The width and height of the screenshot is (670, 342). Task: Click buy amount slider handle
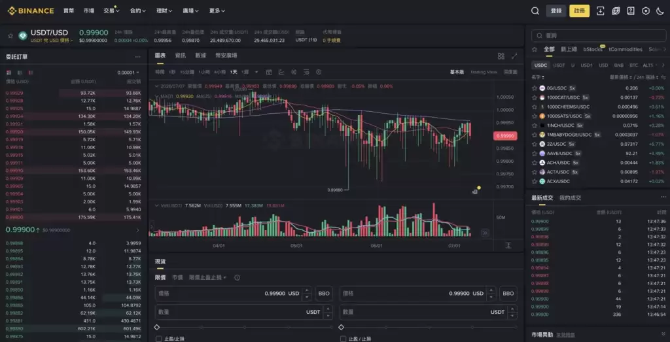point(157,327)
